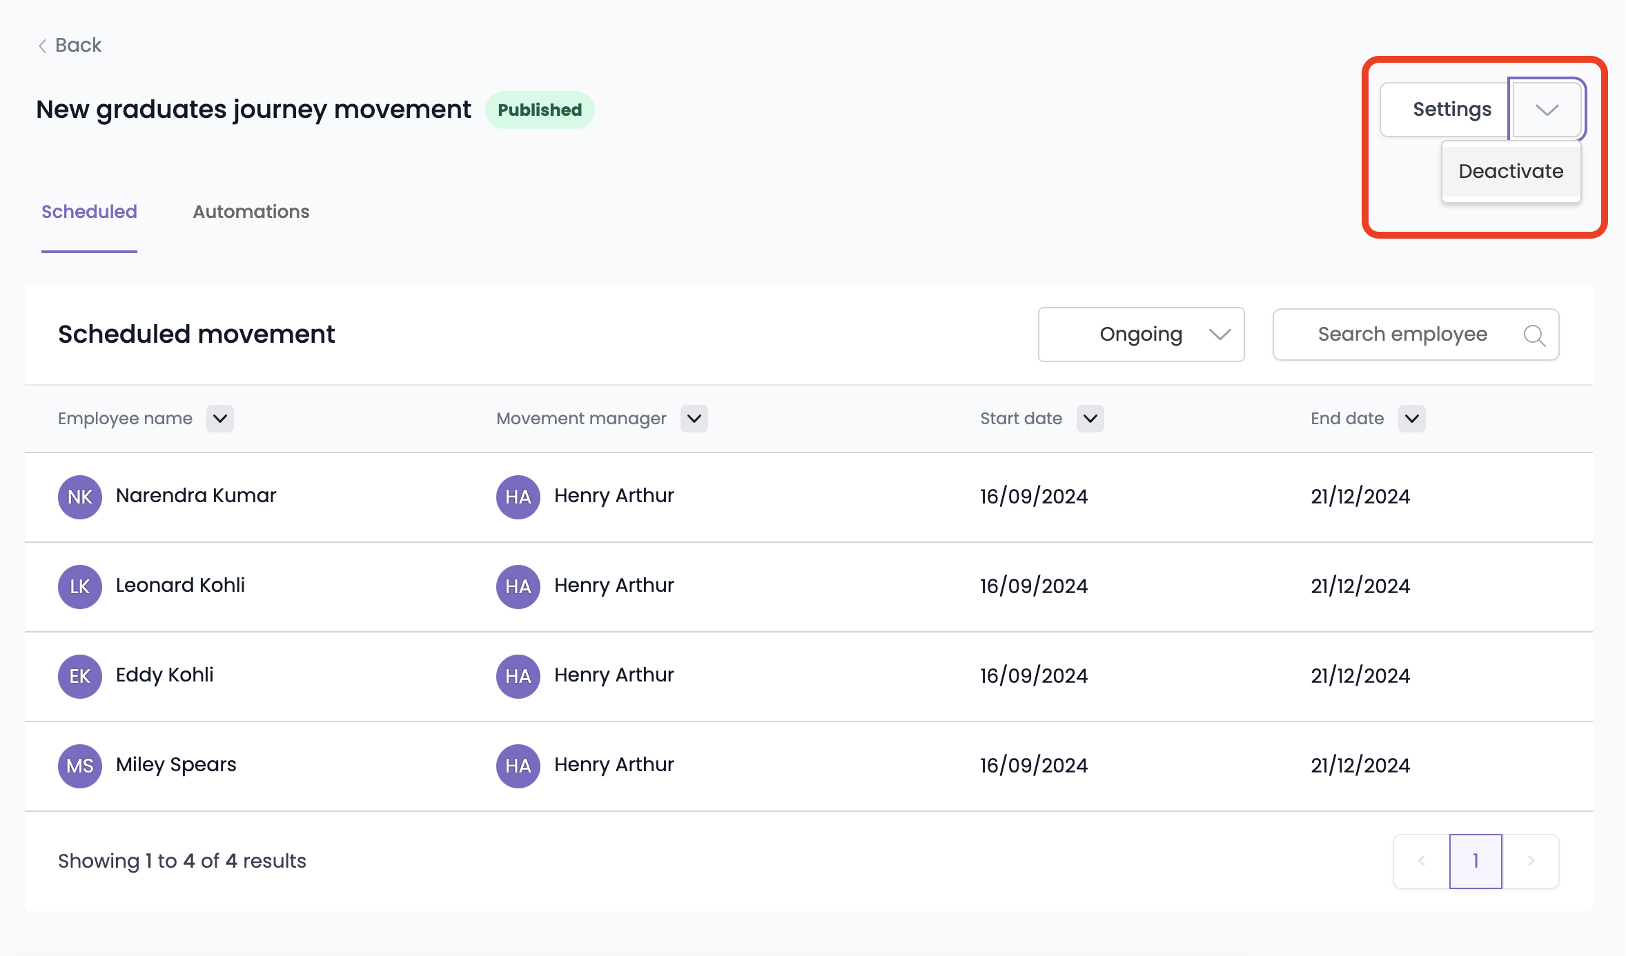Switch to the Automations tab
The width and height of the screenshot is (1626, 956).
click(x=251, y=212)
